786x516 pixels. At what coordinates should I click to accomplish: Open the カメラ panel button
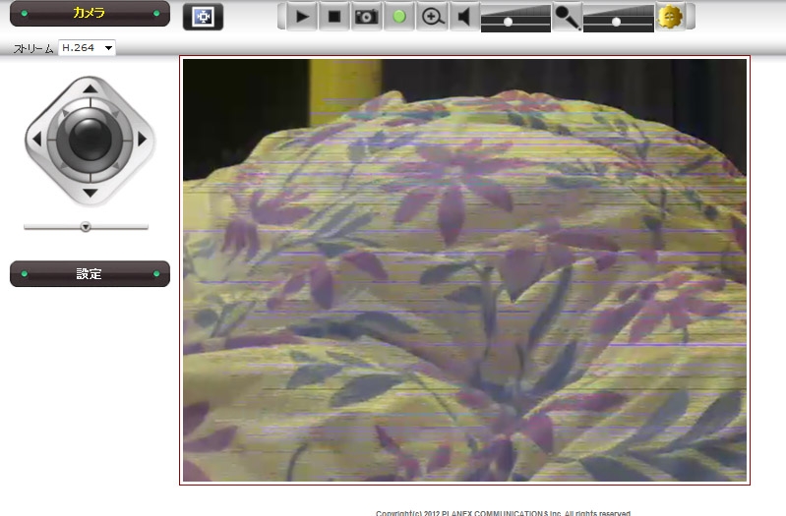pyautogui.click(x=90, y=14)
